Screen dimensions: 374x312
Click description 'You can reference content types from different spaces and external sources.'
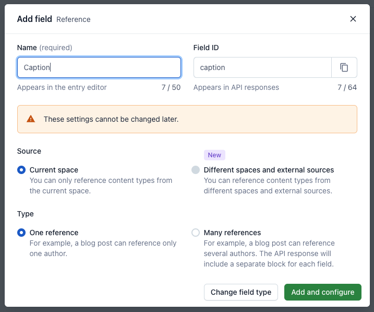pyautogui.click(x=268, y=186)
